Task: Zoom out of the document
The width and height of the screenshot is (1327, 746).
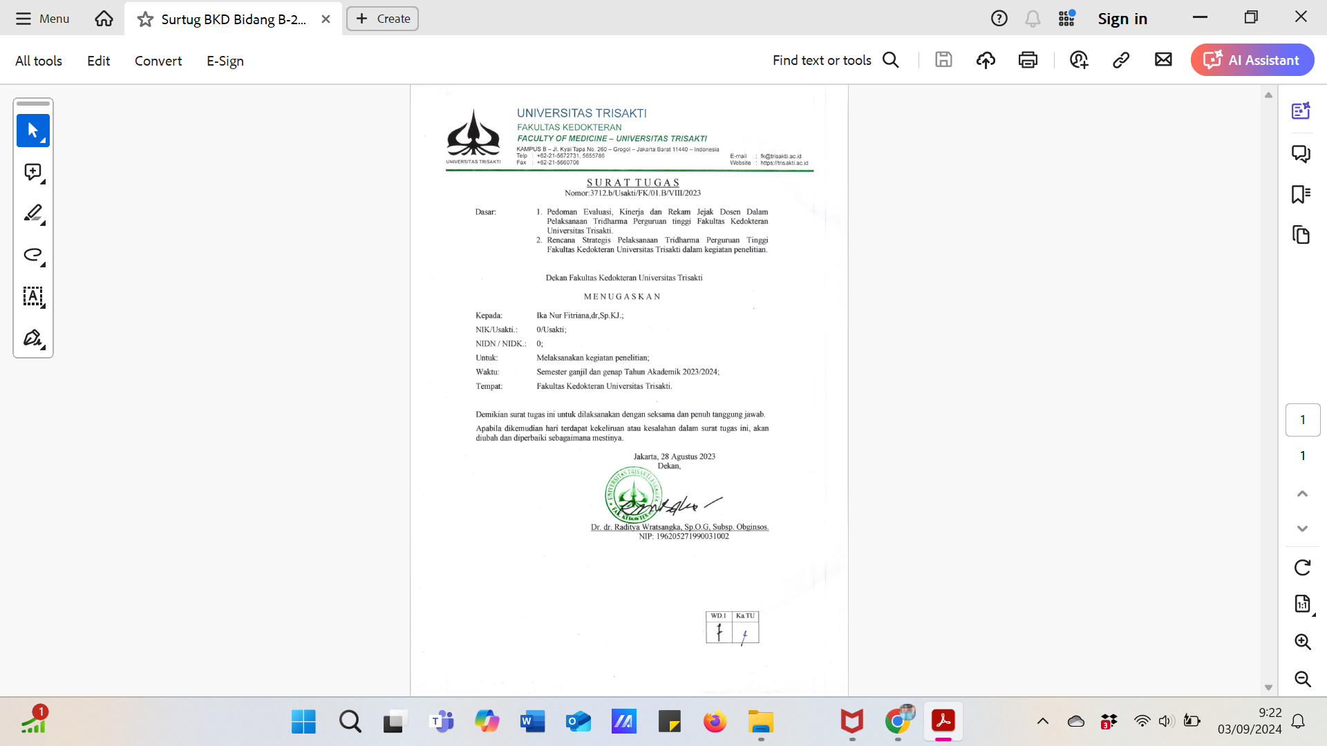Action: 1302,679
